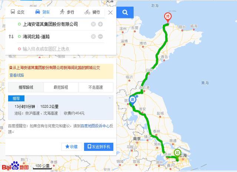Screen dimensions: 237x172
Task: Switch to 骑行 cycling mode
Action: click(x=92, y=12)
